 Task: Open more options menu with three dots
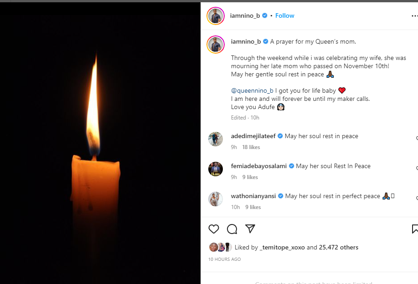click(x=414, y=15)
